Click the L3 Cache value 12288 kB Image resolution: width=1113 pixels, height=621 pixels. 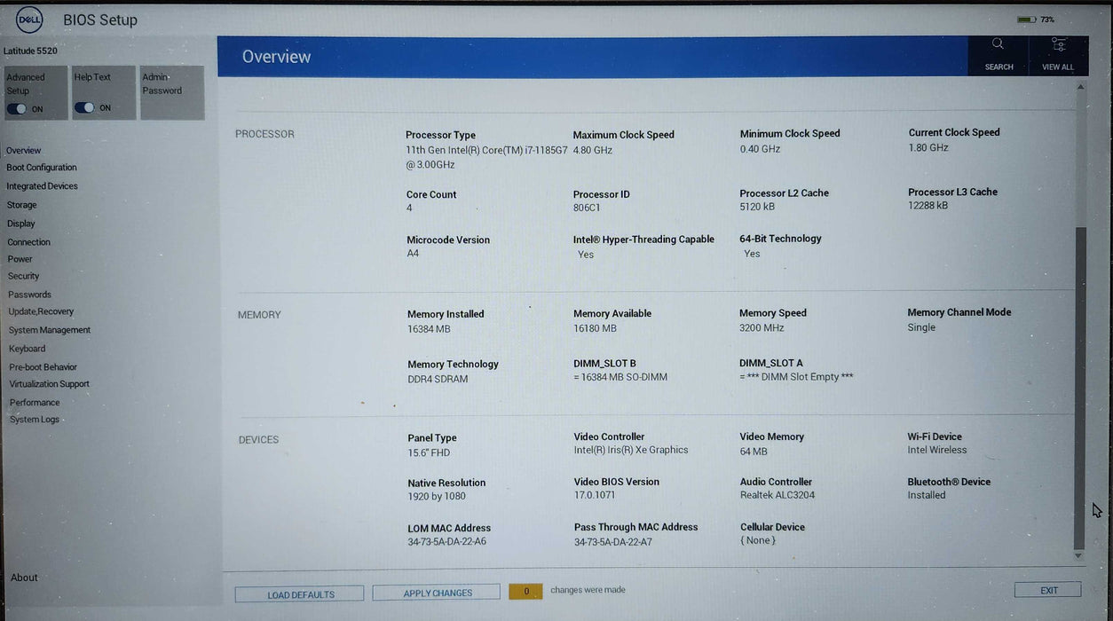click(x=928, y=205)
